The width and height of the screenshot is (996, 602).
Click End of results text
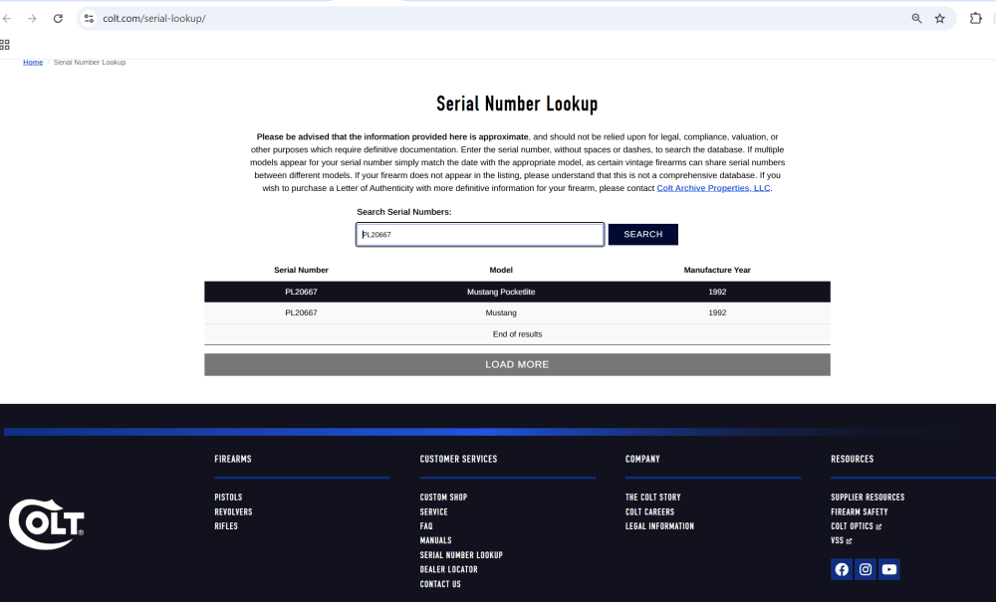pyautogui.click(x=517, y=334)
